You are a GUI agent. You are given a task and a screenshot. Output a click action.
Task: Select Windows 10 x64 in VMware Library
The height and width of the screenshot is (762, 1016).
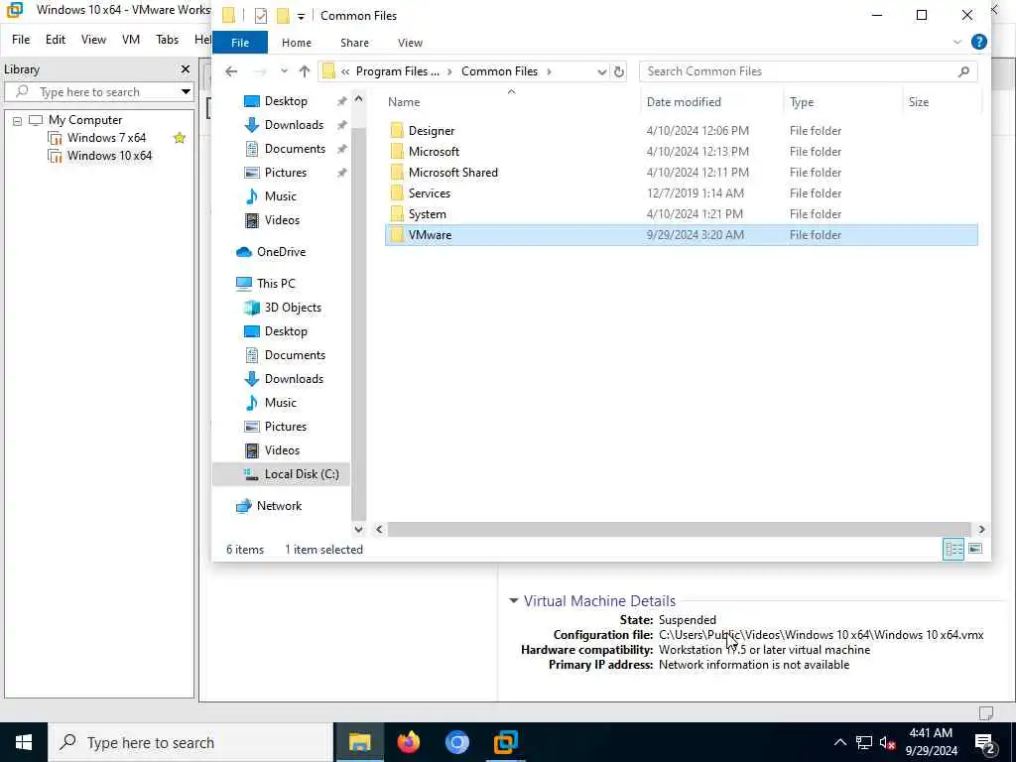[109, 156]
